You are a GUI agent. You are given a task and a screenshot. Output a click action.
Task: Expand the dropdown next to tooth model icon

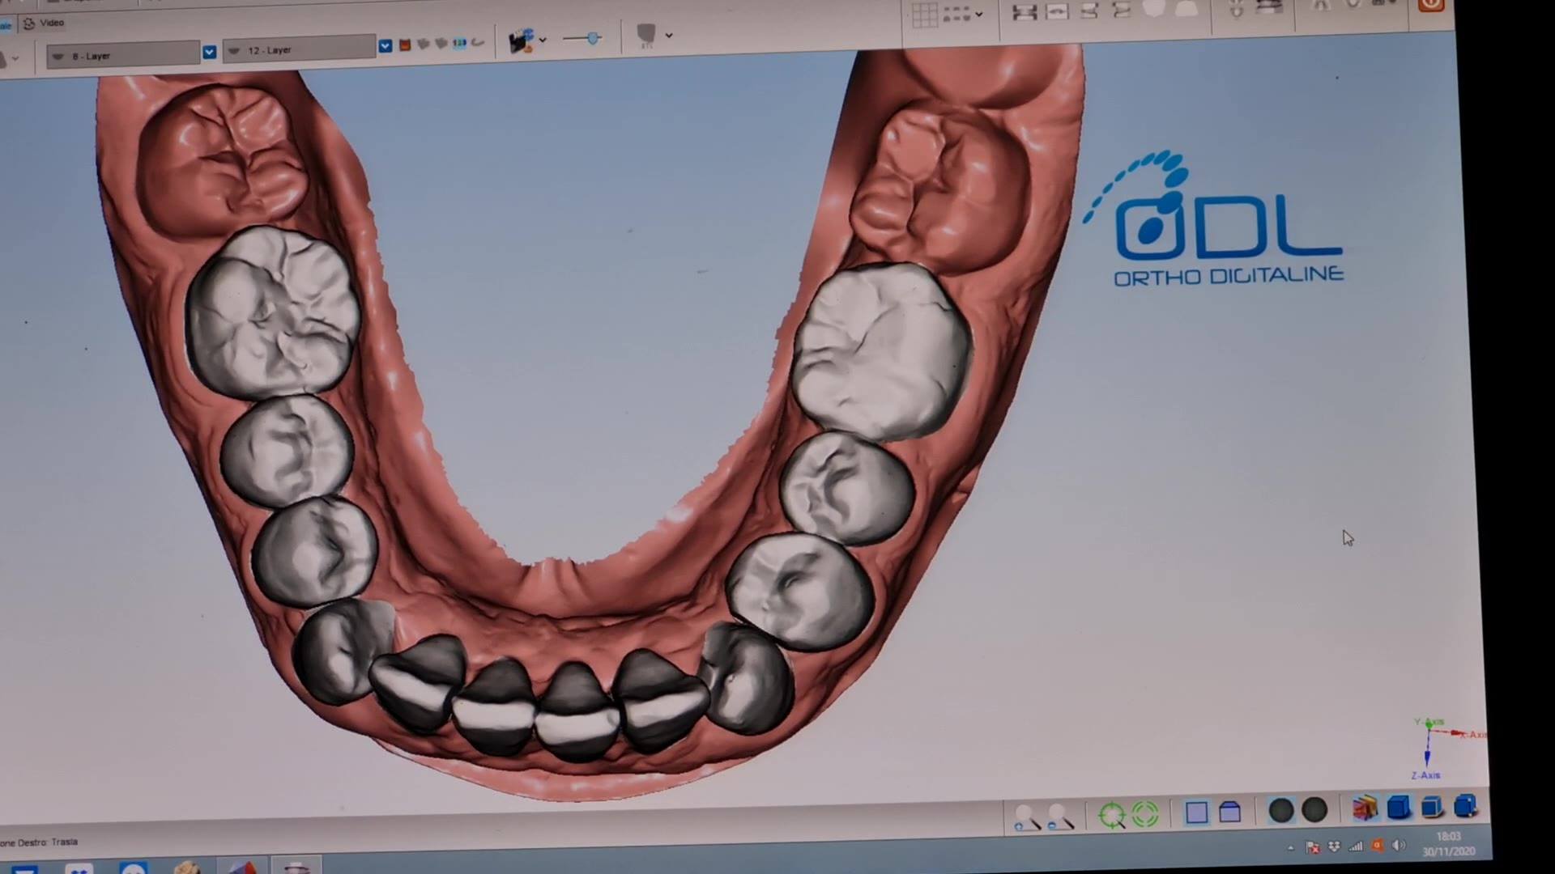669,35
